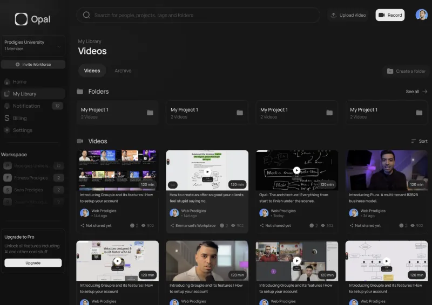Viewport: 432px width, 305px height.
Task: Click the Upgrade button
Action: click(33, 263)
